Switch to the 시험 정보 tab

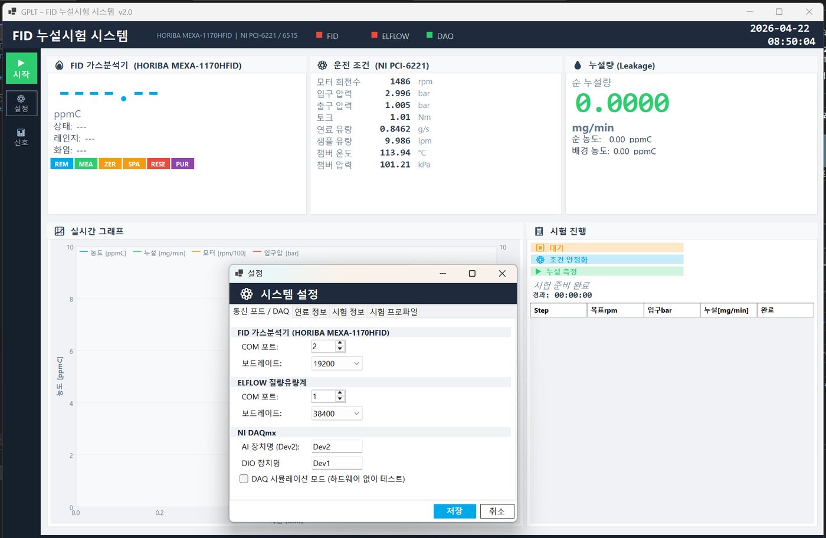(x=348, y=311)
